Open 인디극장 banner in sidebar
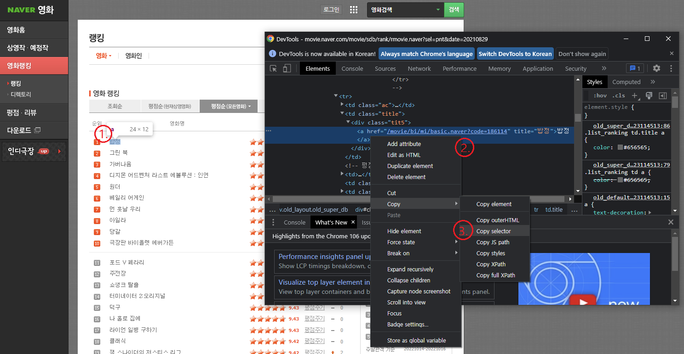This screenshot has width=684, height=354. [34, 152]
